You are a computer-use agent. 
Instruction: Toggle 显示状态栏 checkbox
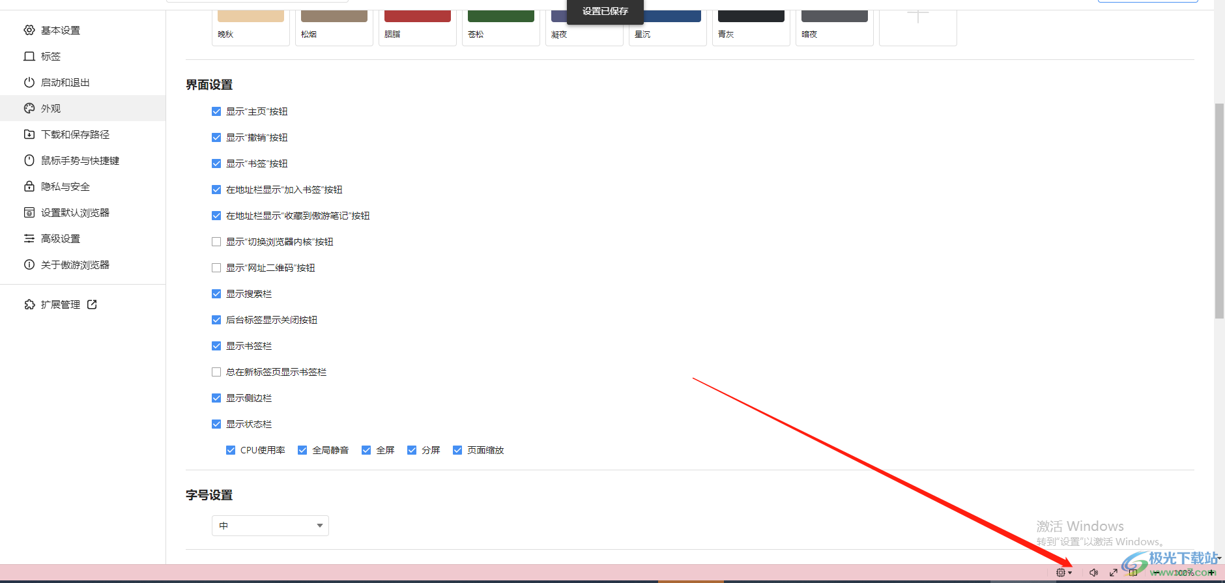pyautogui.click(x=216, y=424)
